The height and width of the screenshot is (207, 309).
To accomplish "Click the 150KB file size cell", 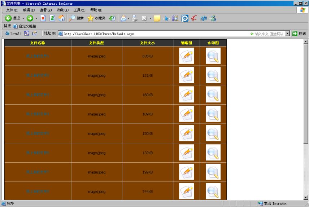I will click(x=147, y=133).
